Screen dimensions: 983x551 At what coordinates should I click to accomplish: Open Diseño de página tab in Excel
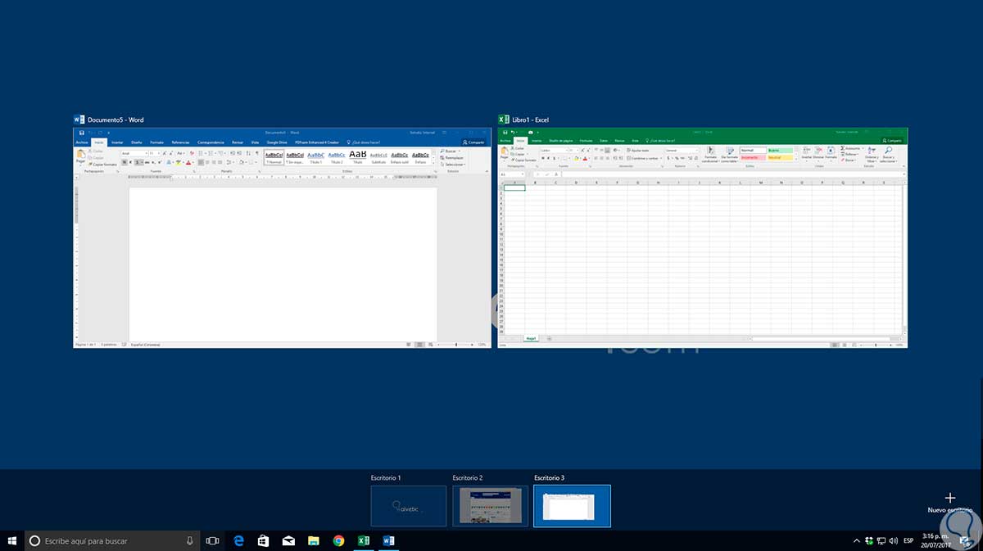561,141
